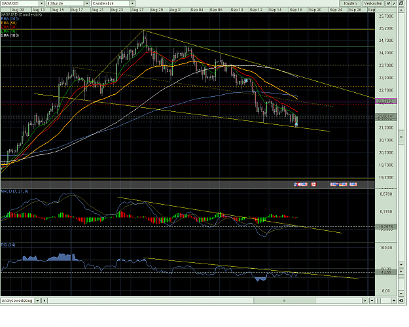Viewport: 409px width, 327px height.
Task: Click the Kaufen buy button
Action: pos(350,3)
